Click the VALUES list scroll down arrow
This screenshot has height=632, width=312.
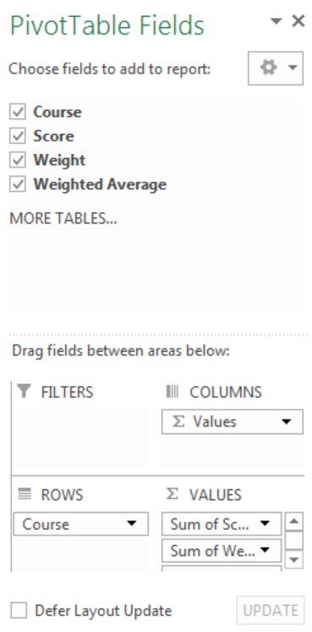(x=294, y=559)
